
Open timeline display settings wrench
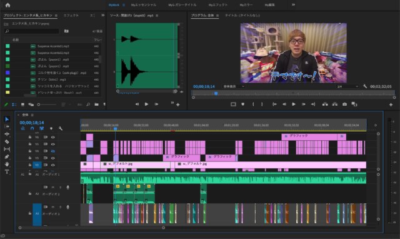tap(61, 128)
